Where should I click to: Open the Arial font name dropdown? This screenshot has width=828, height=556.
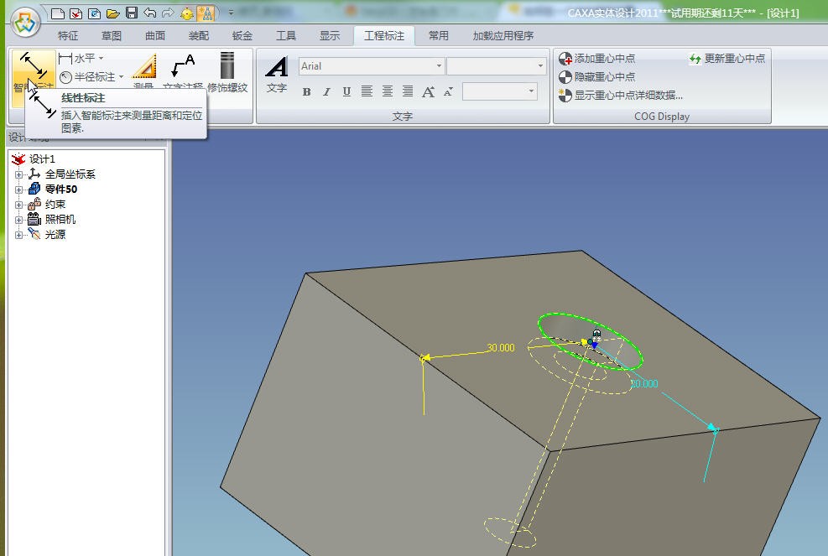(x=439, y=66)
